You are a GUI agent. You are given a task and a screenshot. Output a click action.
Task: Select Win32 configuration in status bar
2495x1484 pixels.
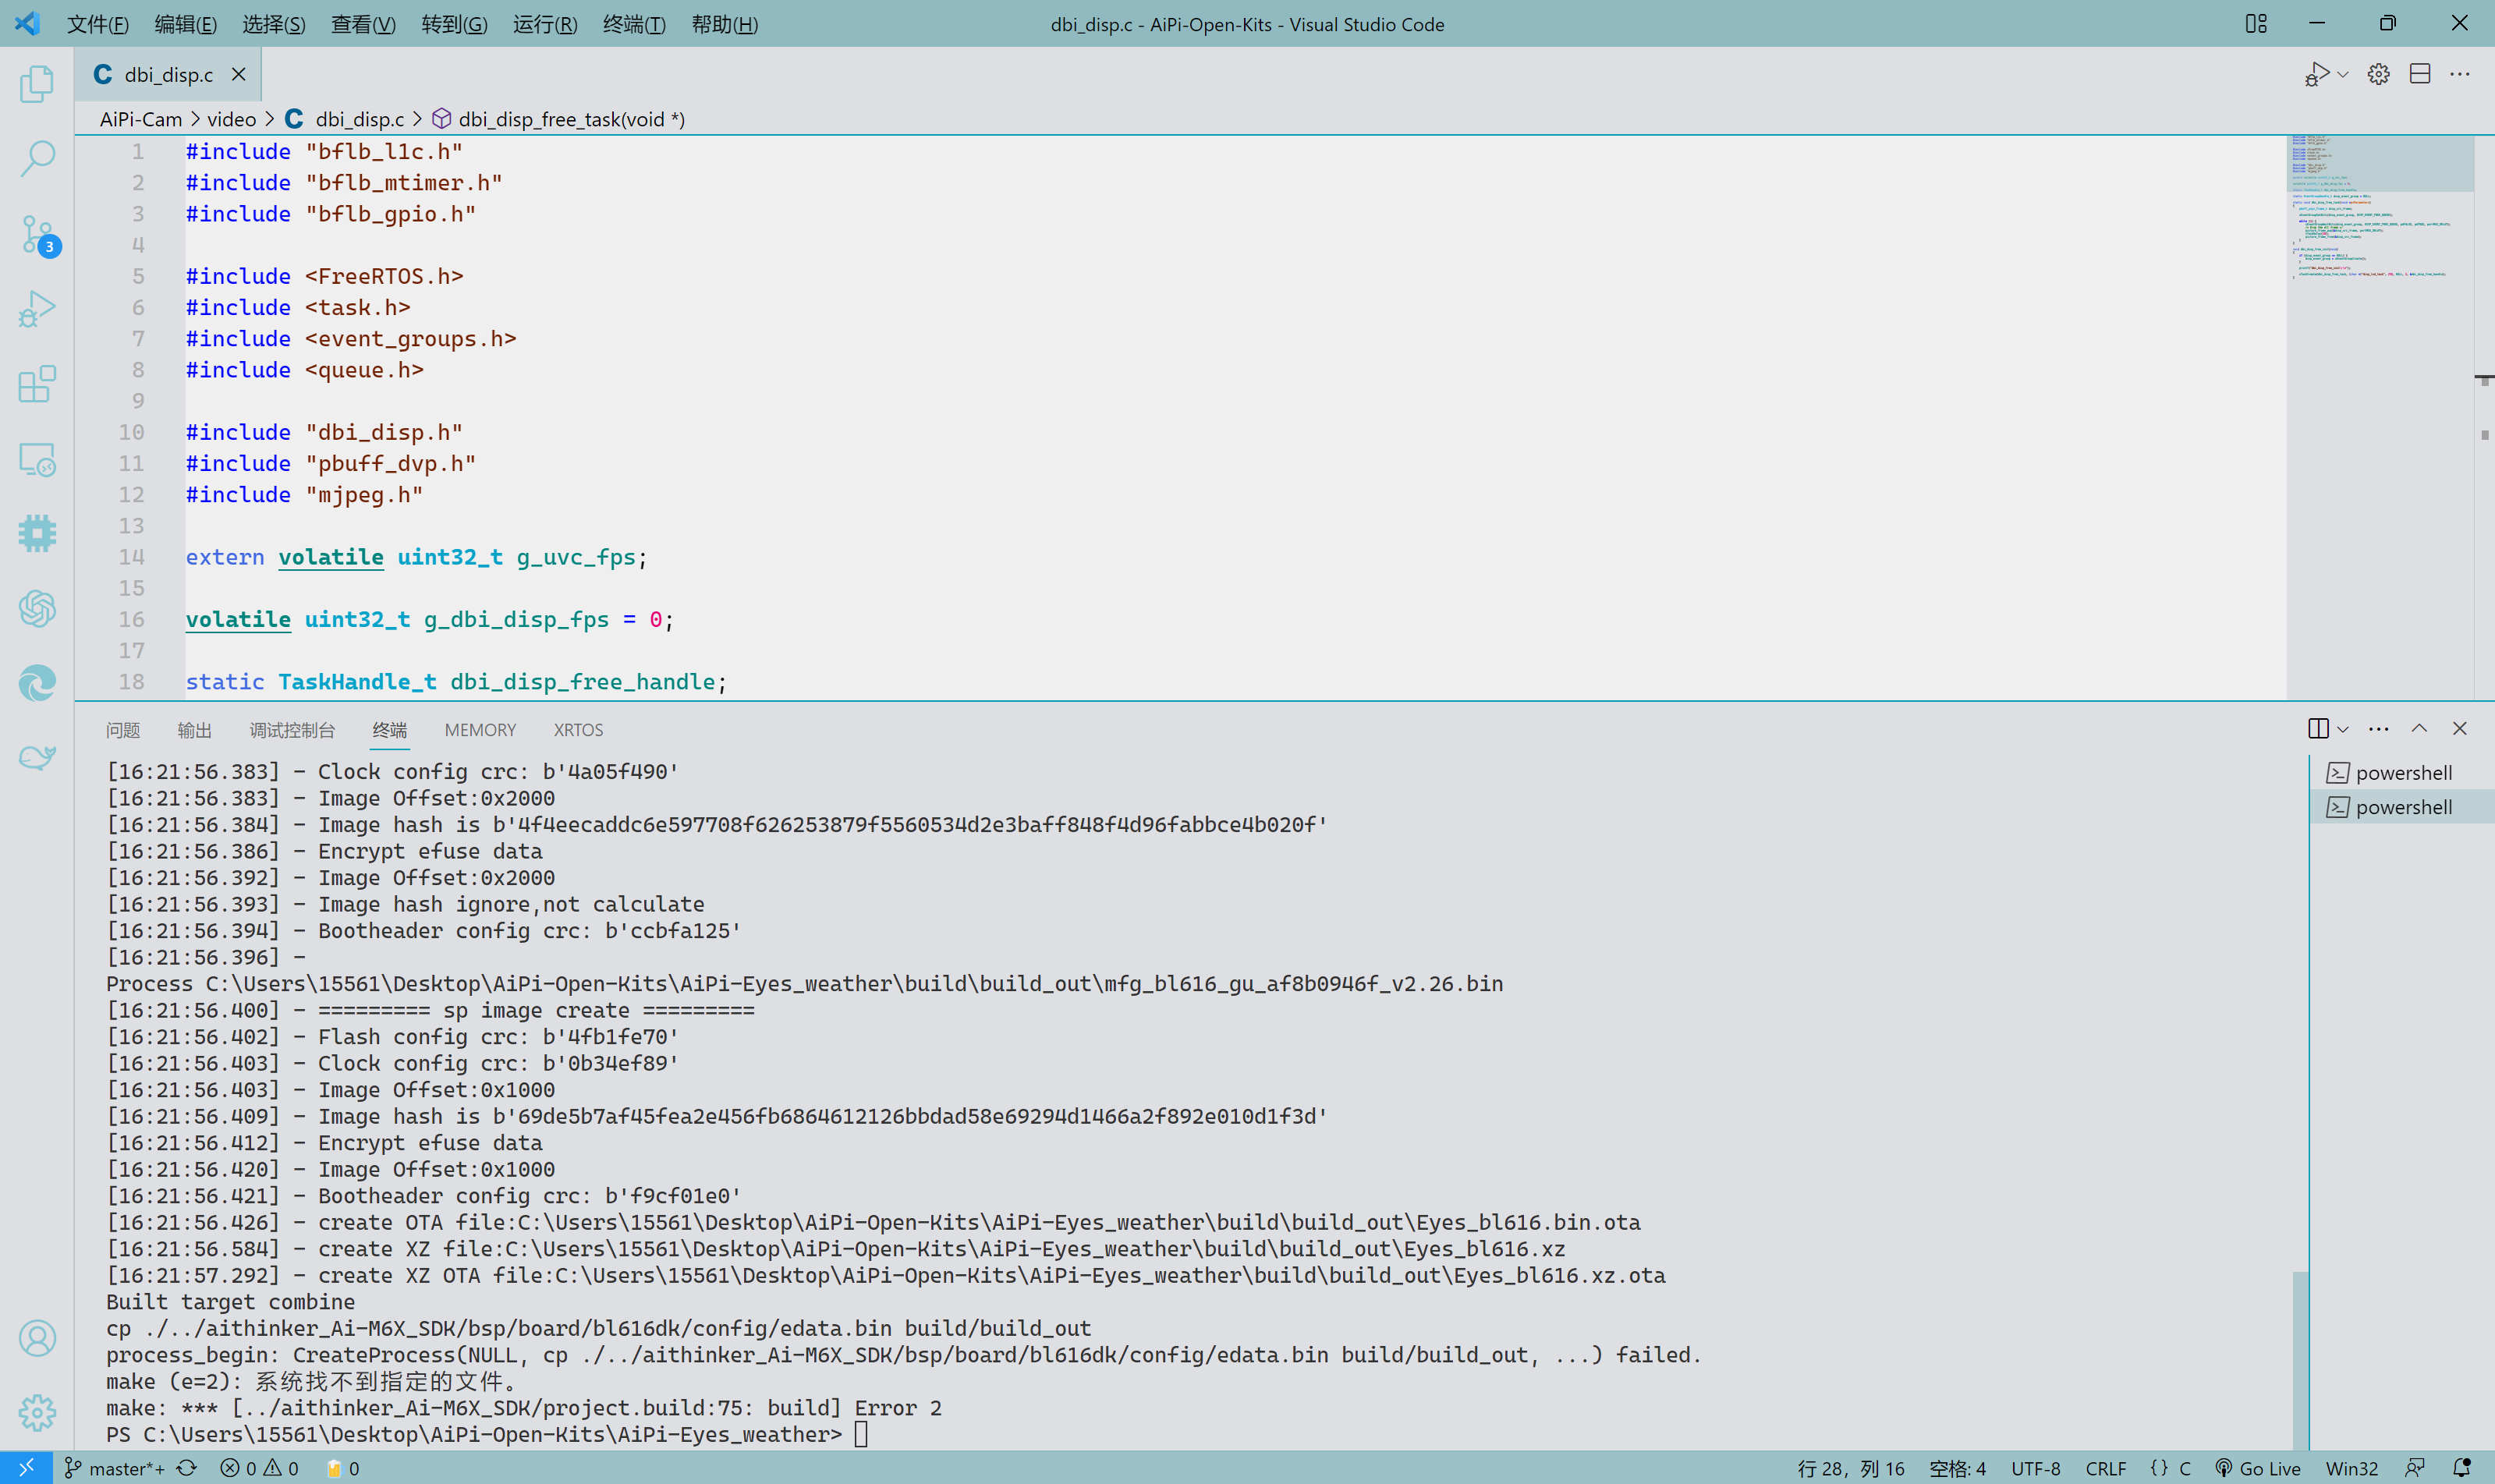(2352, 1468)
